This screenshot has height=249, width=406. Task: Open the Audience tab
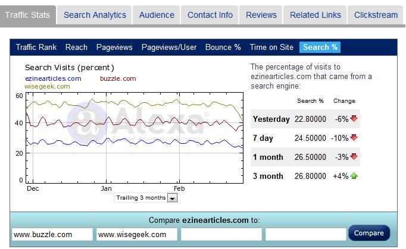pos(157,15)
